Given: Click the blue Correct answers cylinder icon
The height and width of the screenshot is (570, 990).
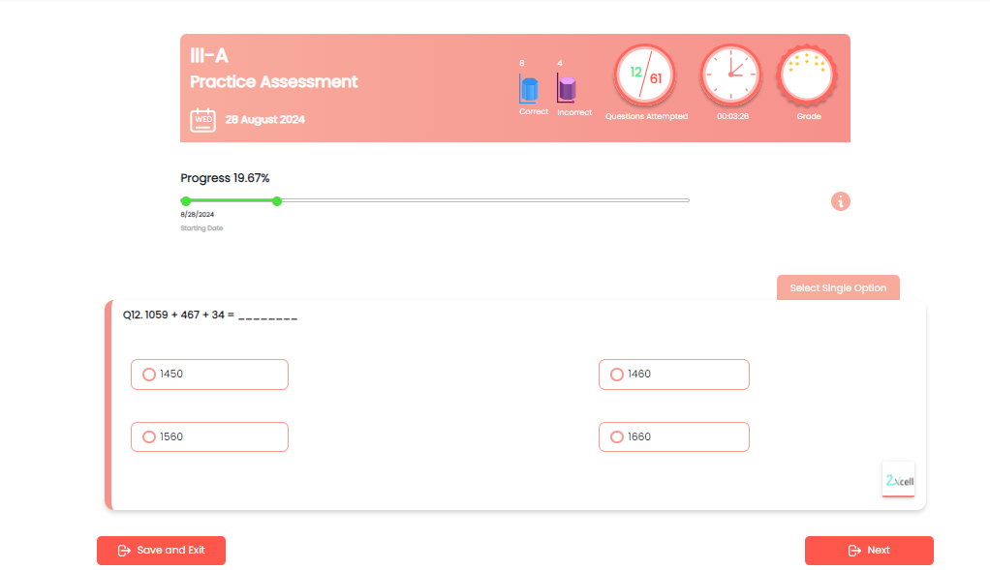Looking at the screenshot, I should 529,90.
